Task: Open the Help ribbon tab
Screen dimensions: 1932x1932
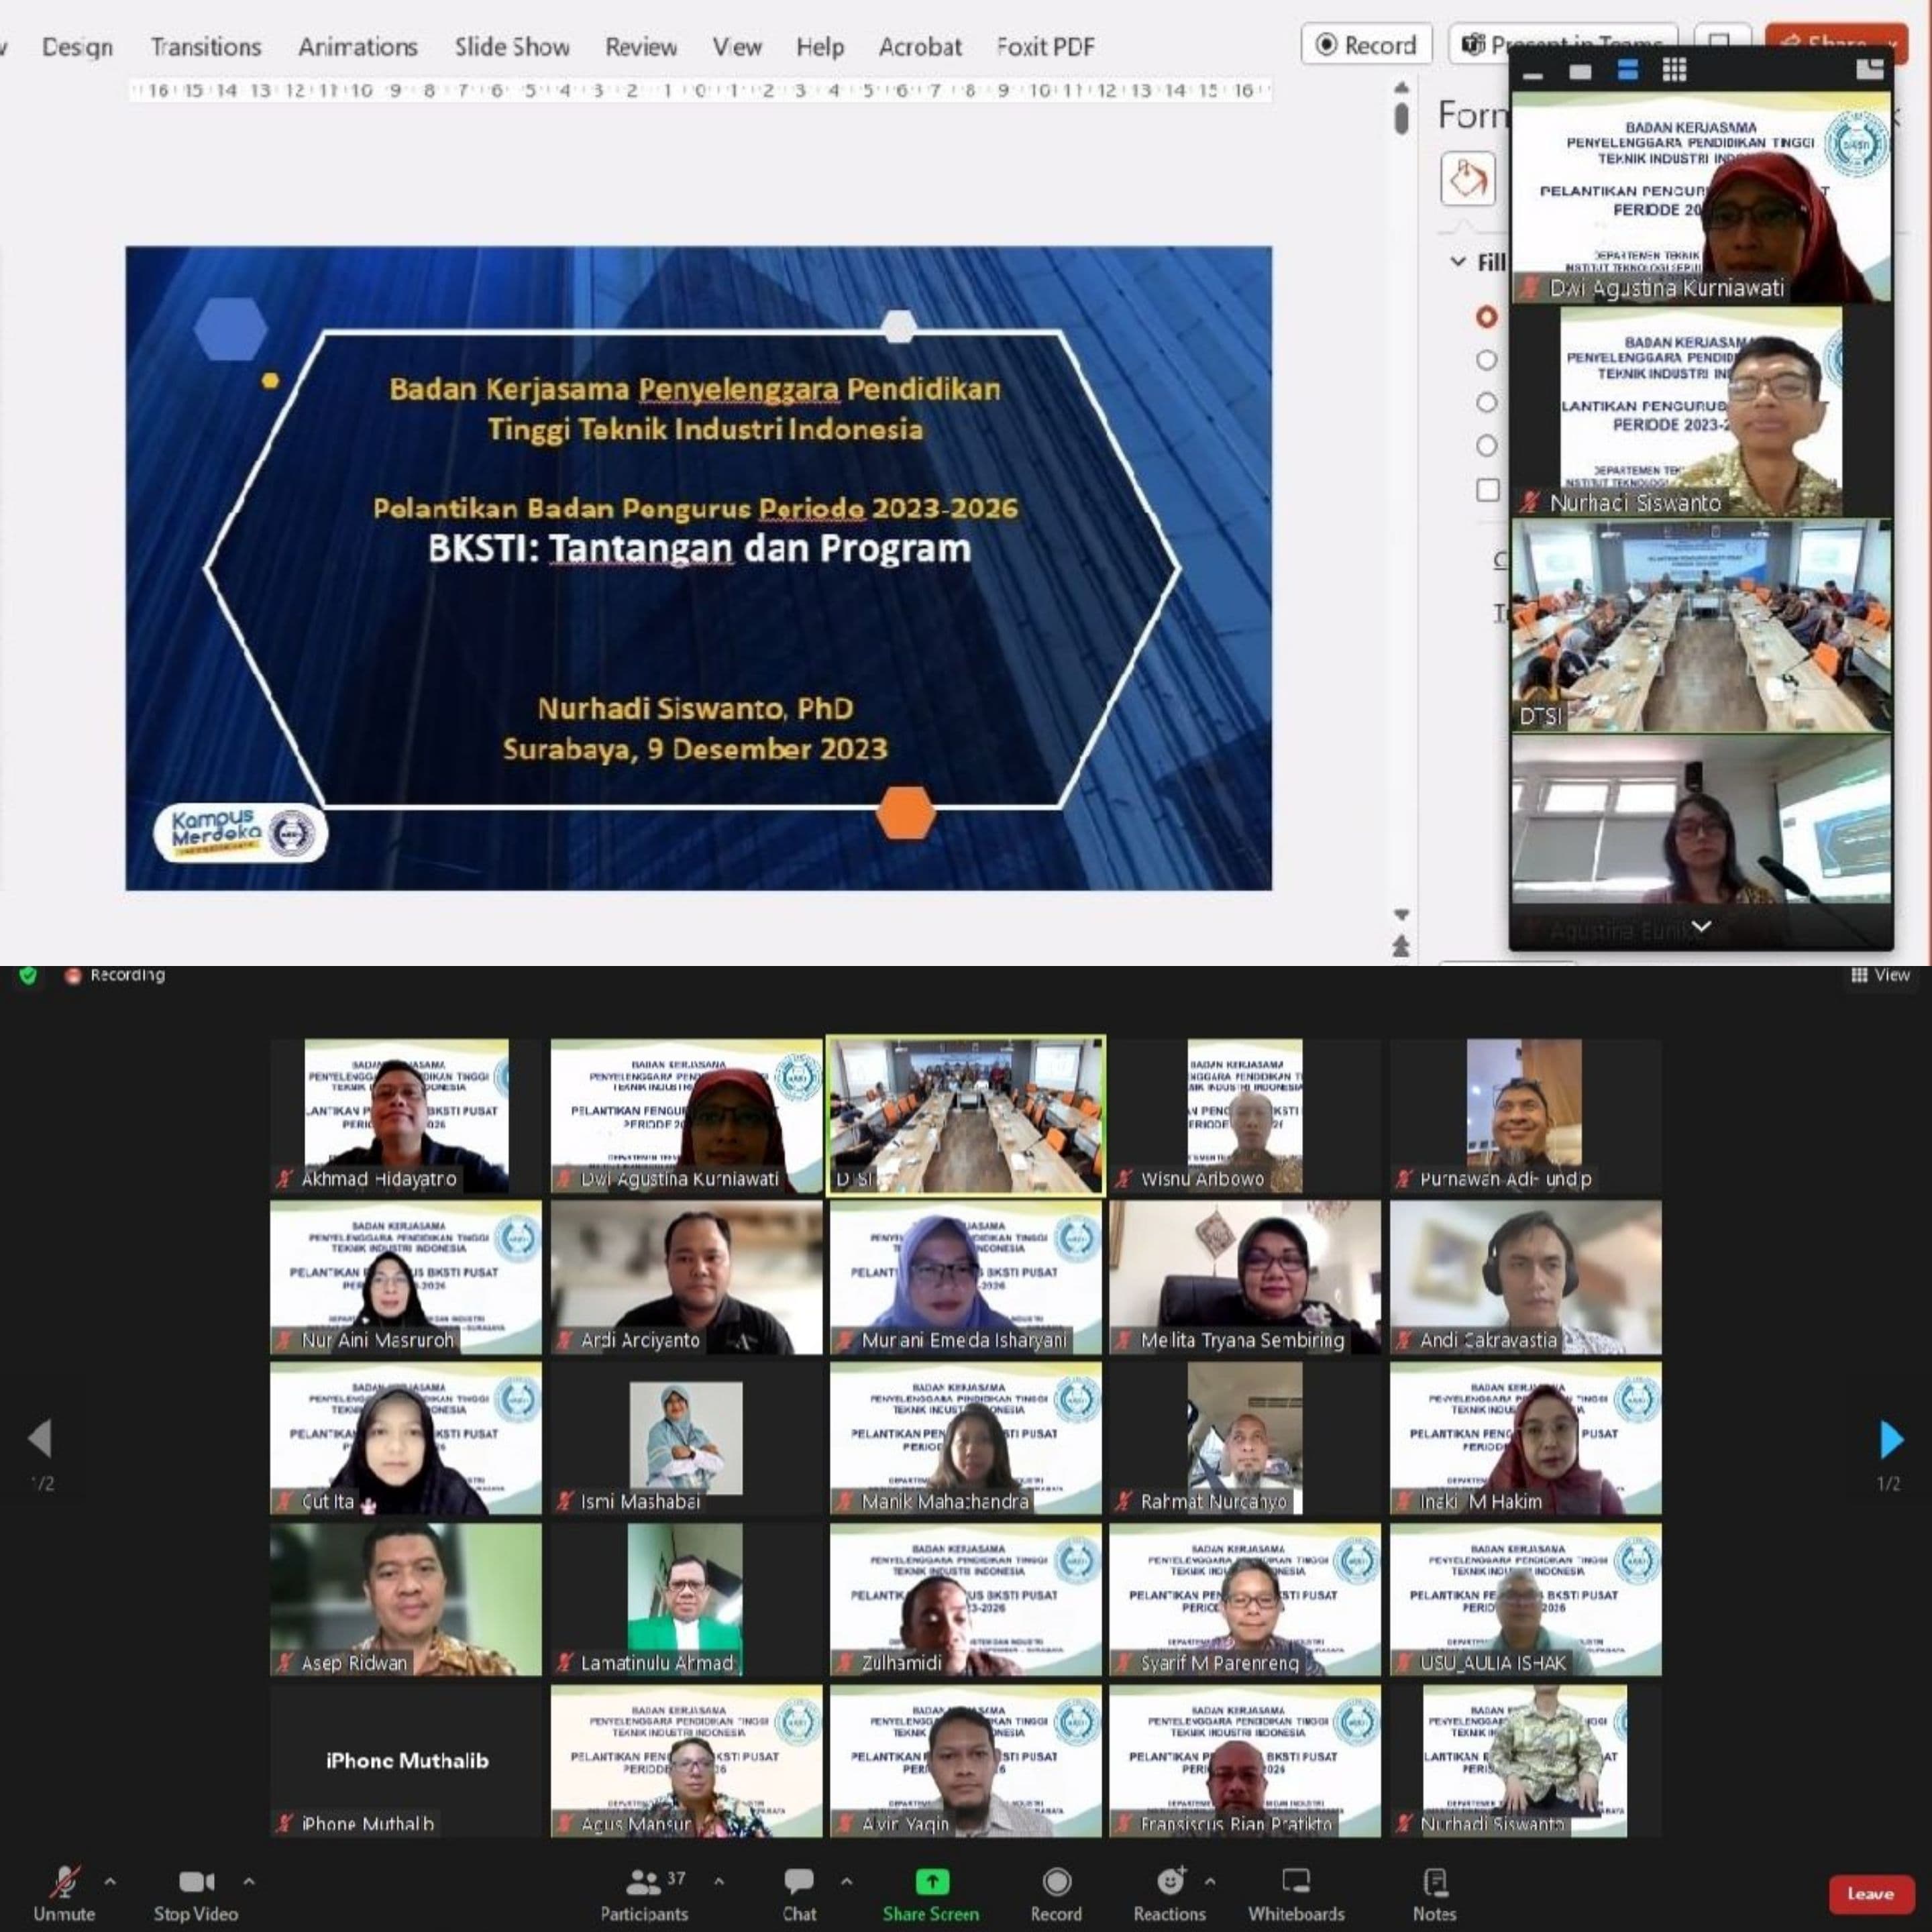Action: (x=820, y=47)
